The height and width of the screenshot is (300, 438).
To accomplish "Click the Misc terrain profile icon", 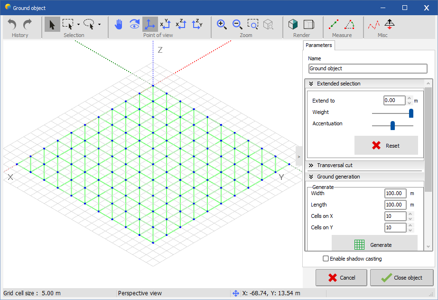I will click(x=374, y=25).
